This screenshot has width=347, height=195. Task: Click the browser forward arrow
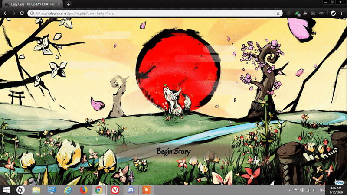(14, 13)
